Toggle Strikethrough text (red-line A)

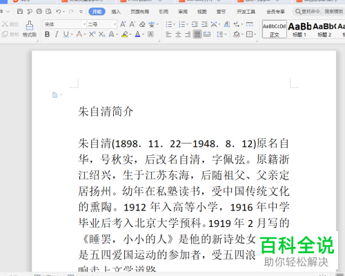pyautogui.click(x=79, y=34)
